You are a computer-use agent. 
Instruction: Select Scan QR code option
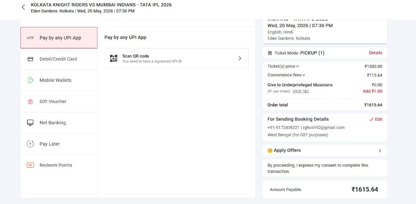(176, 58)
